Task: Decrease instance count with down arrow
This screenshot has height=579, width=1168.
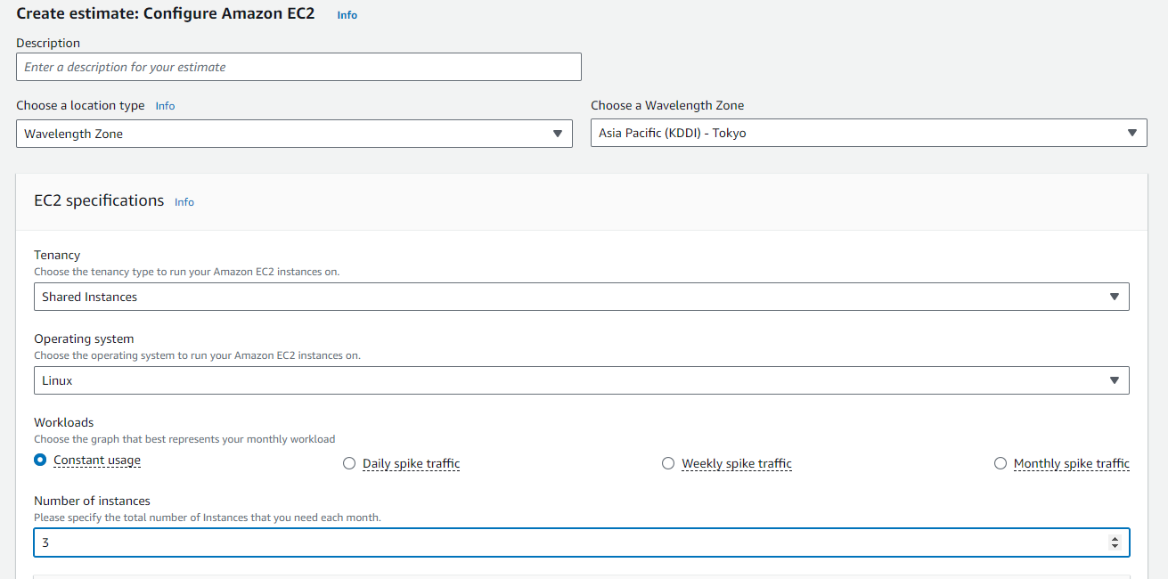Action: click(1115, 546)
